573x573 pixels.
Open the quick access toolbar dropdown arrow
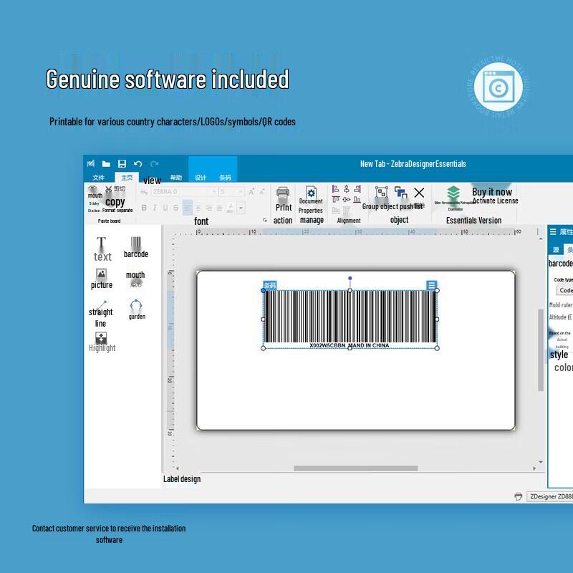tap(147, 164)
